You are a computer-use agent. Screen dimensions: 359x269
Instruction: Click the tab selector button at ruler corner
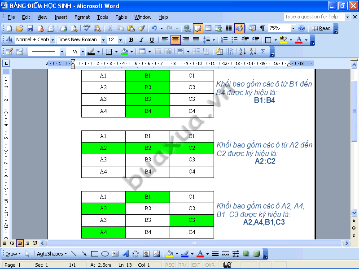6,63
